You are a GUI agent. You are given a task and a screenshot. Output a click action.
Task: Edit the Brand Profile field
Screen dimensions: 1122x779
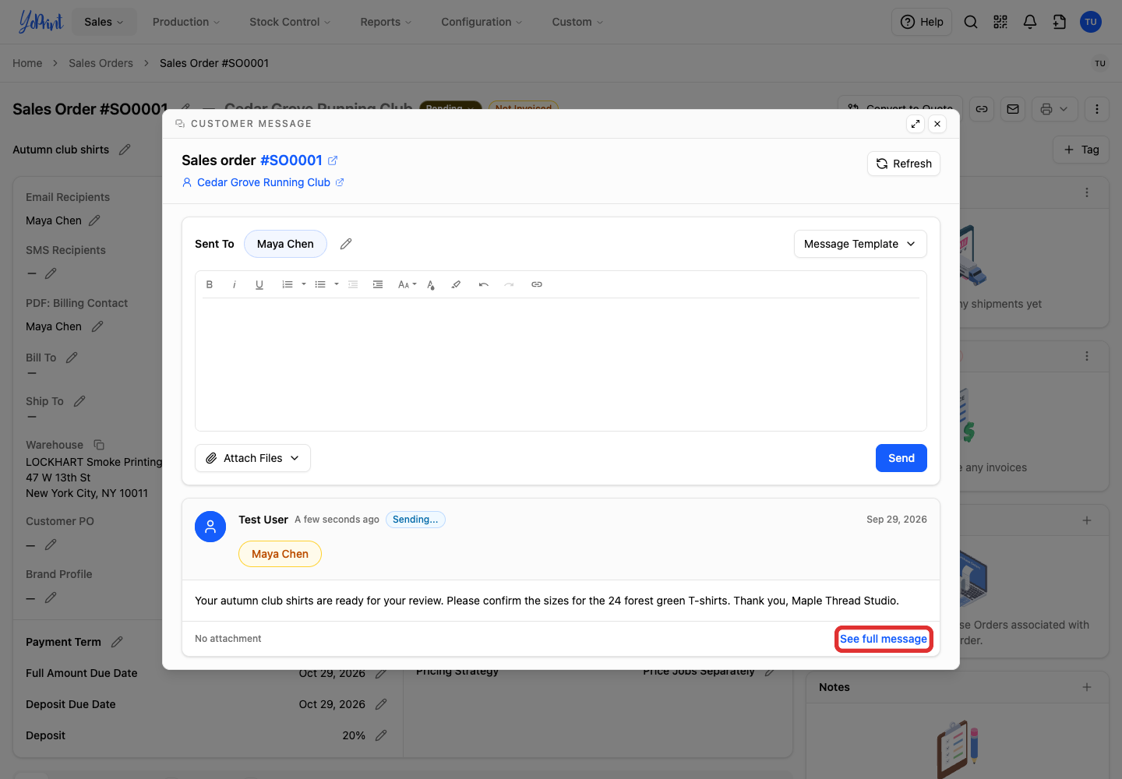coord(51,597)
